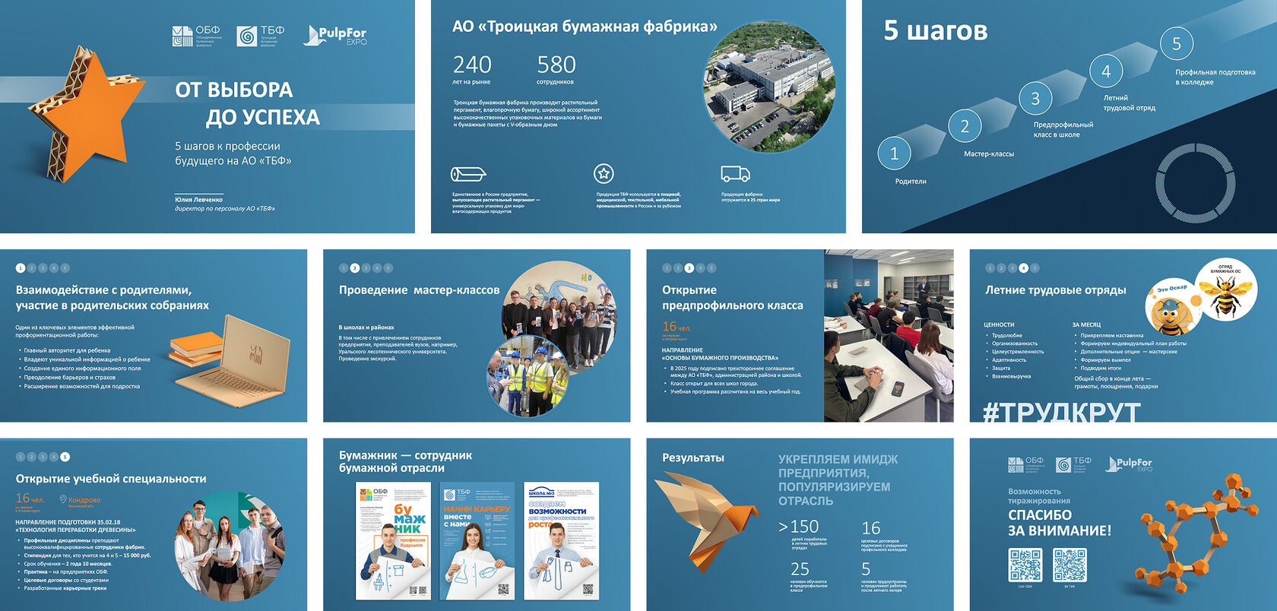The image size is (1277, 611).
Task: Click the number 580 сотрудников
Action: (x=556, y=64)
